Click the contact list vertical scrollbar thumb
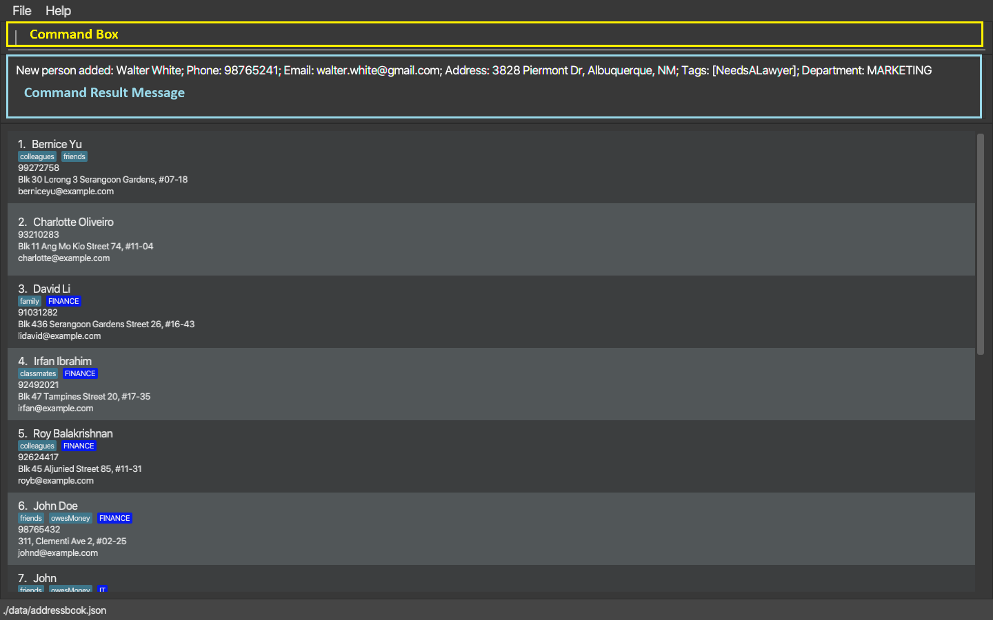 [x=981, y=244]
